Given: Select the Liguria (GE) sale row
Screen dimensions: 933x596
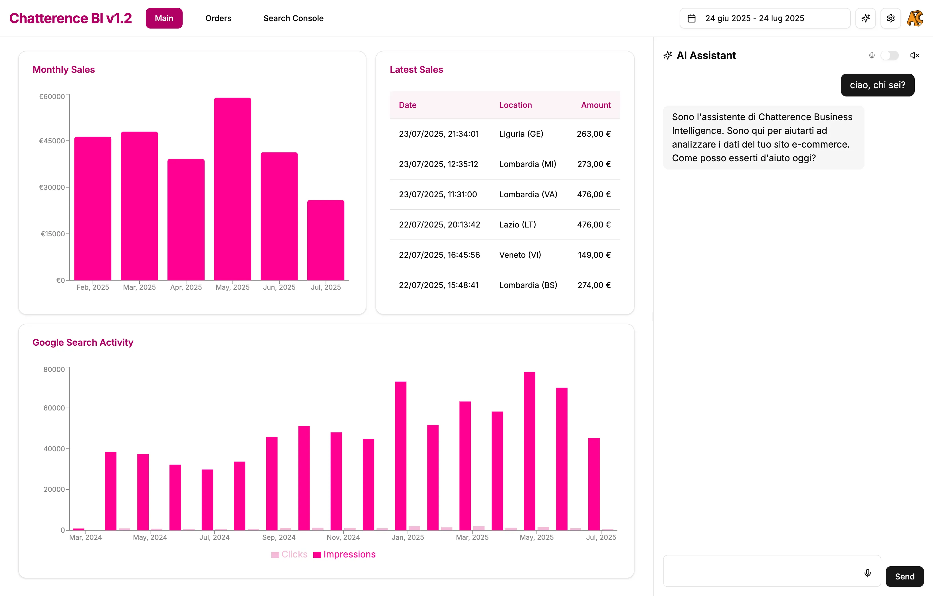Looking at the screenshot, I should tap(504, 134).
